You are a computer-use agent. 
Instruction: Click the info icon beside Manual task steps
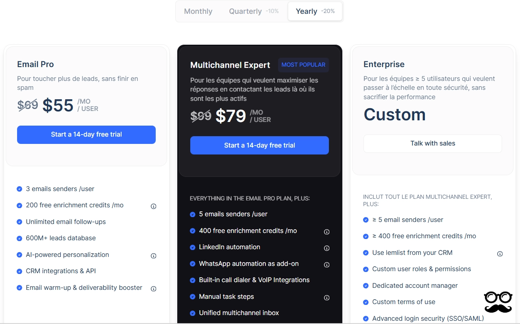tap(326, 298)
